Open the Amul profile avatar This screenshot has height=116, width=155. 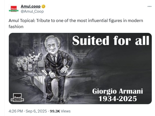14,9
